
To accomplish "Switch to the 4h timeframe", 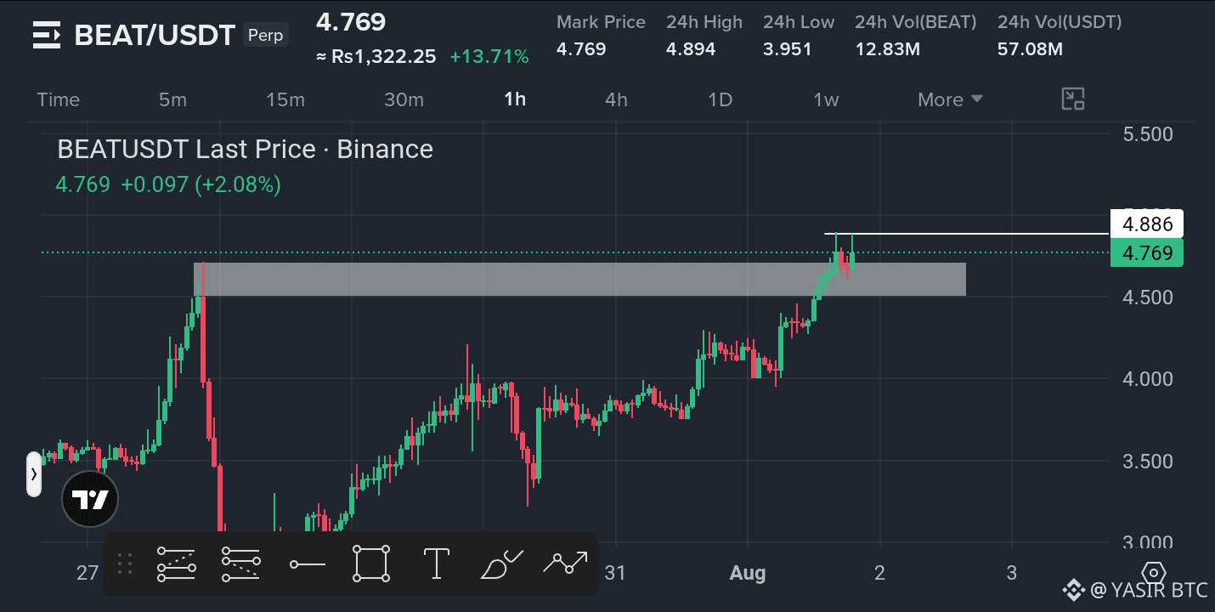I will click(616, 99).
